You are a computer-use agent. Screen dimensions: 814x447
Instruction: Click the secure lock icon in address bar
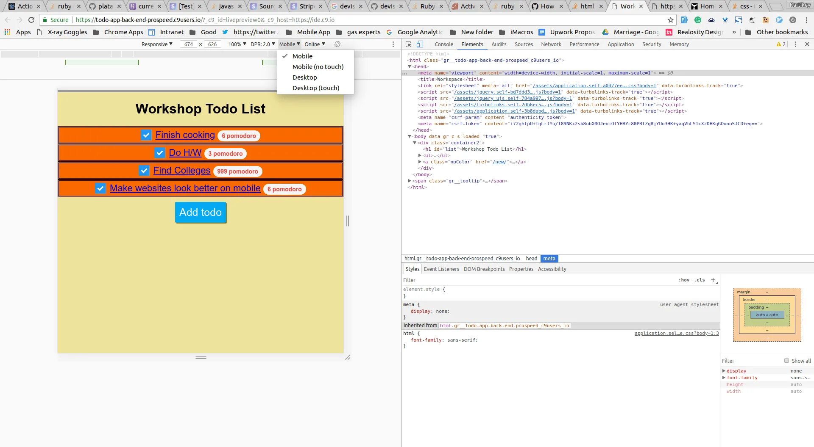click(45, 20)
